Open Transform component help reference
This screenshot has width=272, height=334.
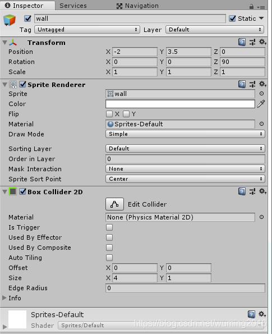tap(242, 42)
